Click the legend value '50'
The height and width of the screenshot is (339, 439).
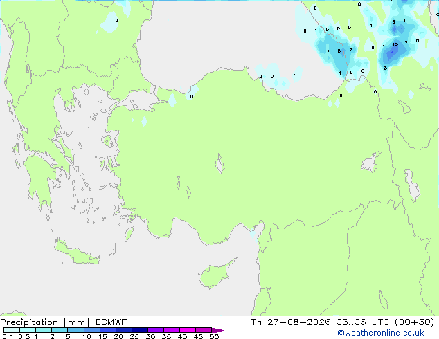pyautogui.click(x=214, y=336)
